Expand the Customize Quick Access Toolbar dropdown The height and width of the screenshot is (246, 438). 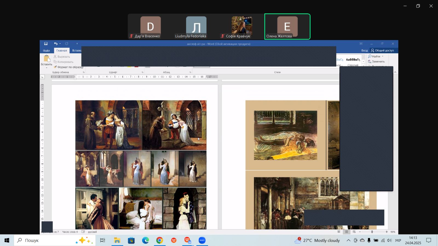(77, 44)
